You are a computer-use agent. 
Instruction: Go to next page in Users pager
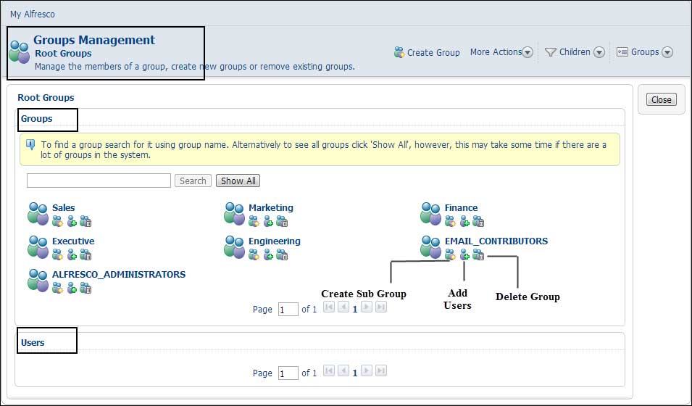(x=367, y=370)
